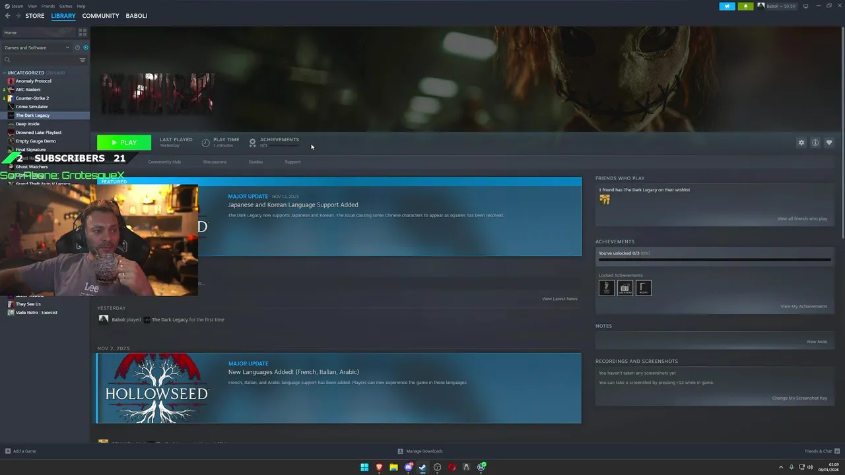
Task: Open Hollowseed news thumbnail
Action: tap(156, 388)
